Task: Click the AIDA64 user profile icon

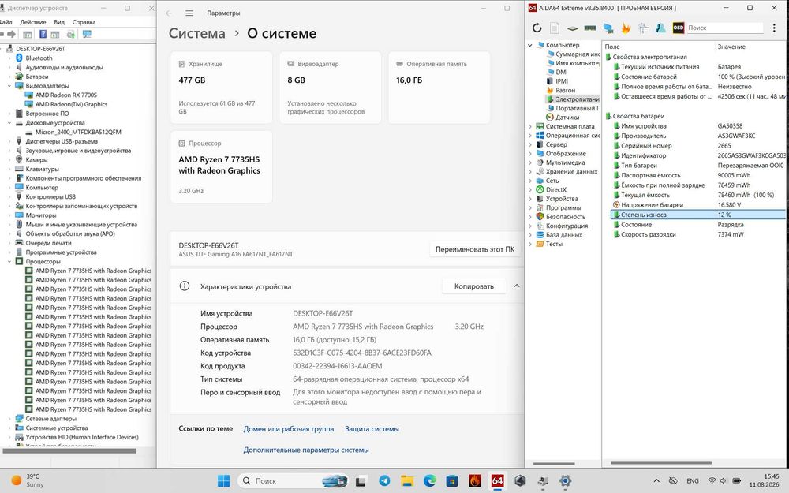Action: click(660, 28)
